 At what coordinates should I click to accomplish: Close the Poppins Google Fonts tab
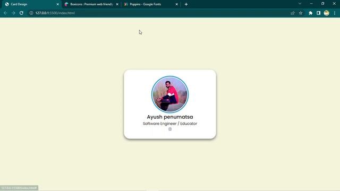click(x=176, y=4)
